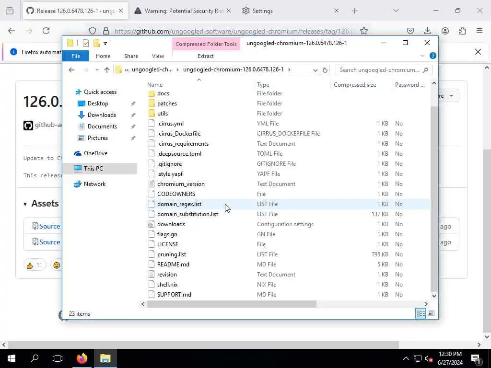Open Firefox View icon in tab bar
Viewport: 491px width, 368px height.
coord(10,11)
